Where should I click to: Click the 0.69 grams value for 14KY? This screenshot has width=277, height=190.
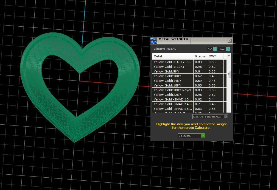(x=198, y=81)
